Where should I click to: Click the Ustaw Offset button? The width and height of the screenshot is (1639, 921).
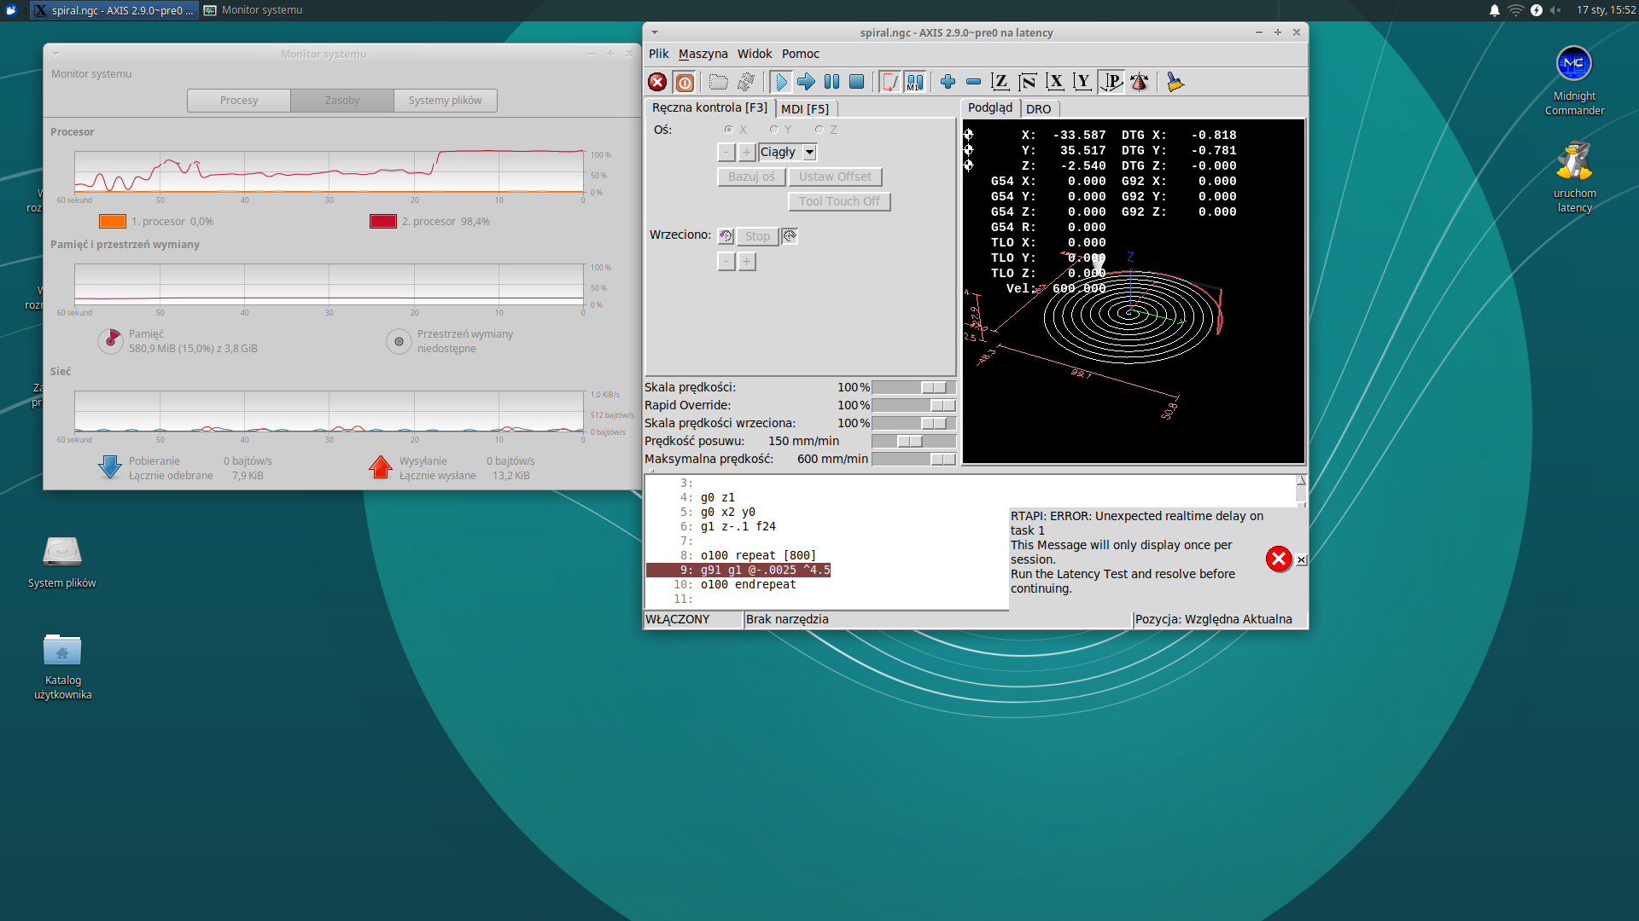click(x=835, y=177)
